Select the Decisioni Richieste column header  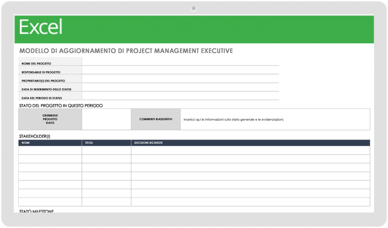coord(250,143)
